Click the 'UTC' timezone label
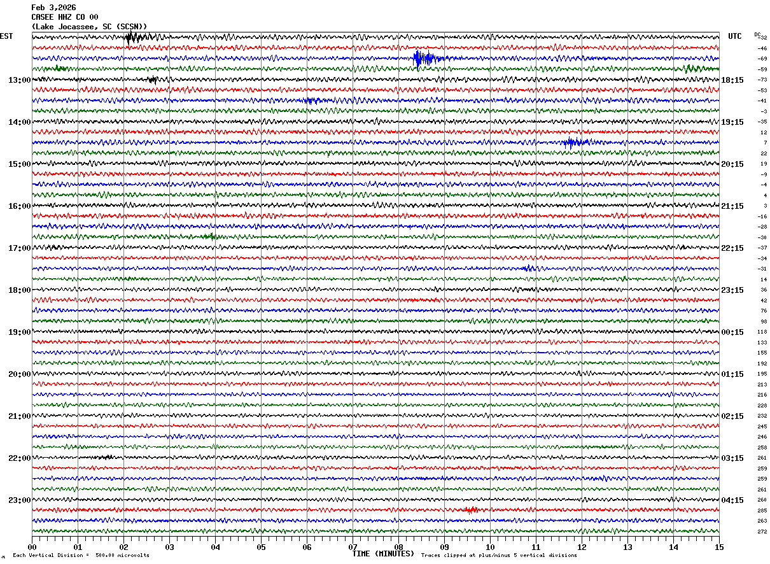Image resolution: width=770 pixels, height=564 pixels. pyautogui.click(x=735, y=36)
